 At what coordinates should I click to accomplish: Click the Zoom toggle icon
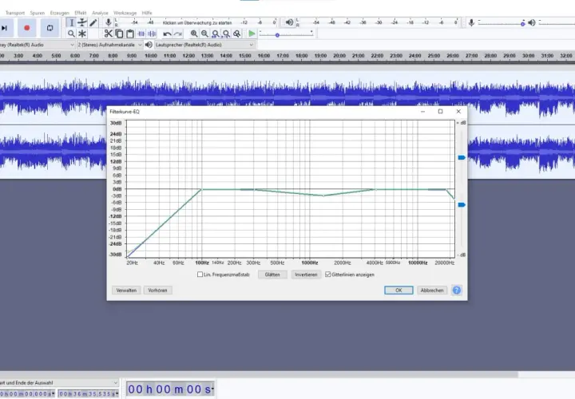click(x=237, y=34)
